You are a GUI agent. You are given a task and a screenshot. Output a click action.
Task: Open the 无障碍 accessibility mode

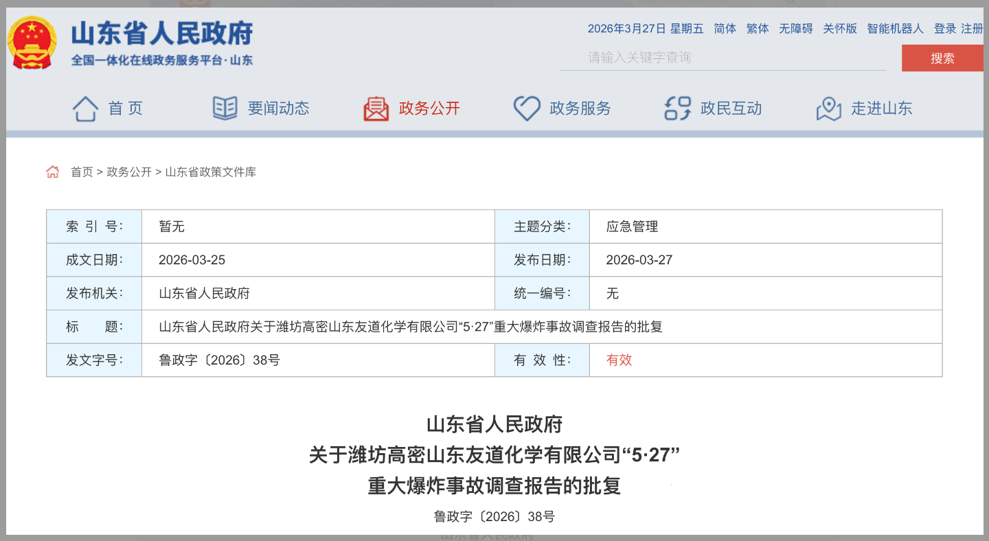[x=795, y=29]
